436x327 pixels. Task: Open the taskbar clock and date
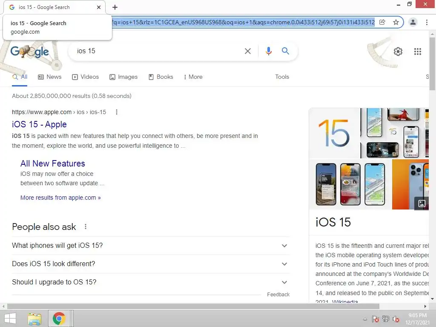[417, 319]
